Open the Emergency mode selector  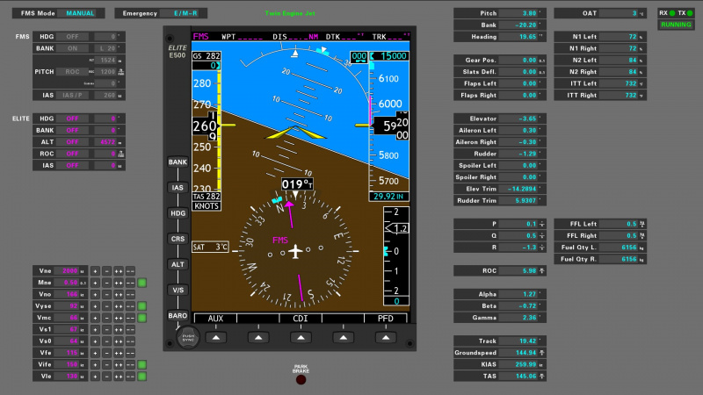pyautogui.click(x=185, y=13)
